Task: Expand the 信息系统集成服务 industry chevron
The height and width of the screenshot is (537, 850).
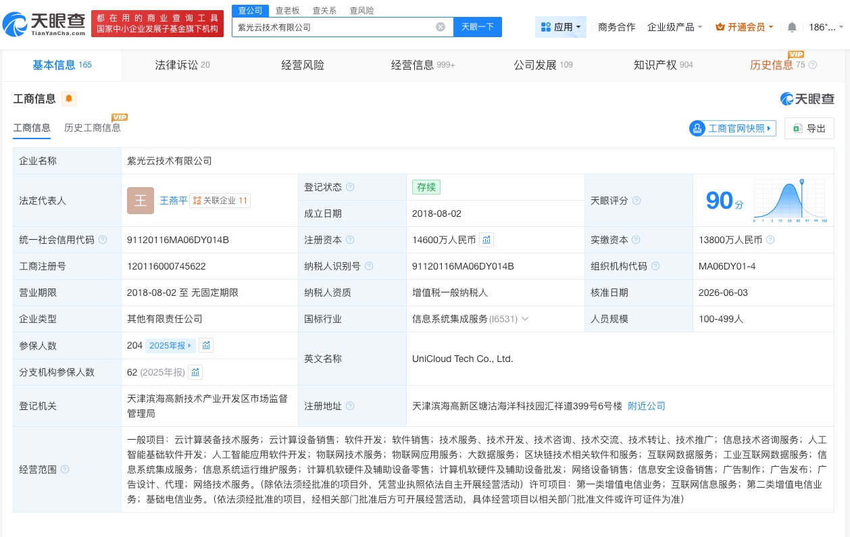Action: (525, 319)
